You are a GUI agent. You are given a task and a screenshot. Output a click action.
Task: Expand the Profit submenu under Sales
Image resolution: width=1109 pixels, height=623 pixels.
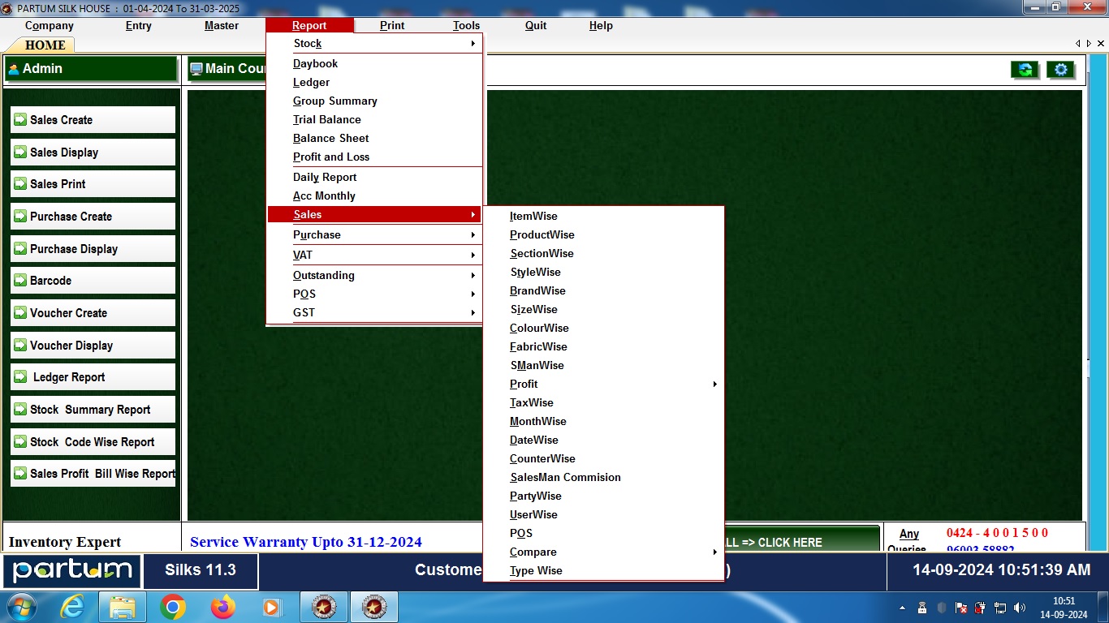tap(714, 384)
